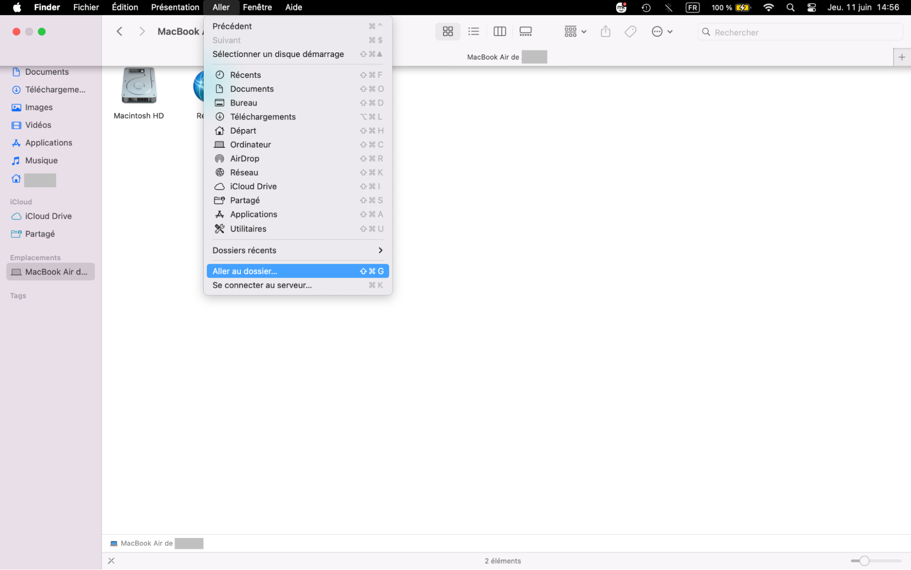The height and width of the screenshot is (570, 911).
Task: Choose Applications in the Aller menu
Action: (x=298, y=214)
